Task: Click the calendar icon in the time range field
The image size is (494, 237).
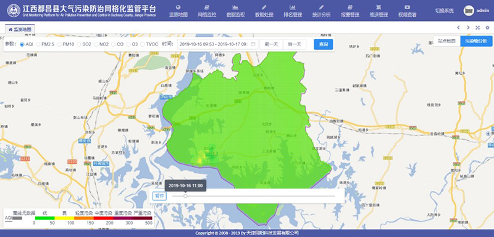Action: 253,44
